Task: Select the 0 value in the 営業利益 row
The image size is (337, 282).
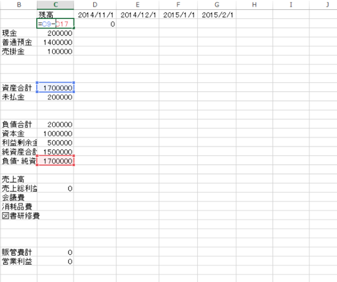Action: click(55, 261)
